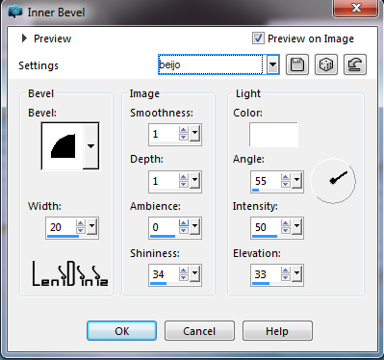384x360 pixels.
Task: Click the Cancel button
Action: click(x=199, y=331)
